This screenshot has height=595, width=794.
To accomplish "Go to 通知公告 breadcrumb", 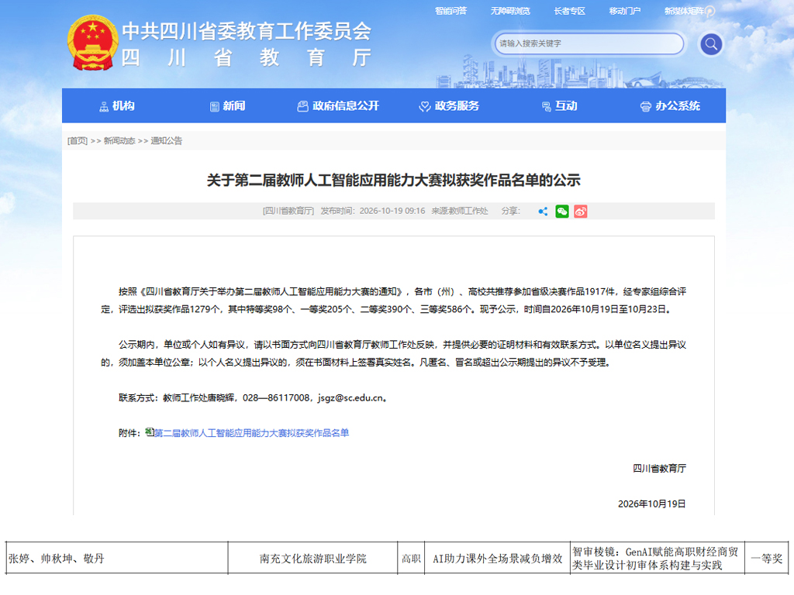I will [x=167, y=141].
